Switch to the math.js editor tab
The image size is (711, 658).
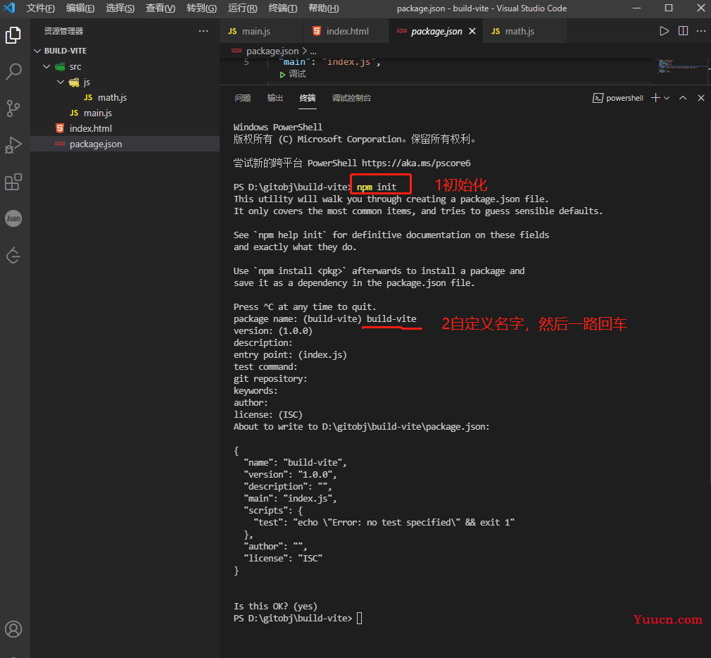(x=520, y=31)
